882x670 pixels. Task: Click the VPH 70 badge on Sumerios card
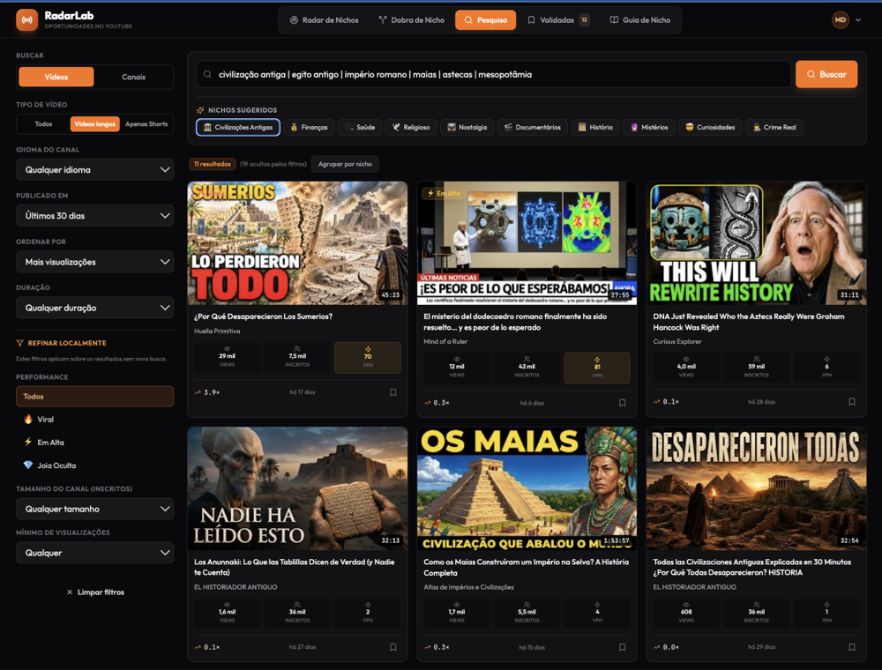367,358
